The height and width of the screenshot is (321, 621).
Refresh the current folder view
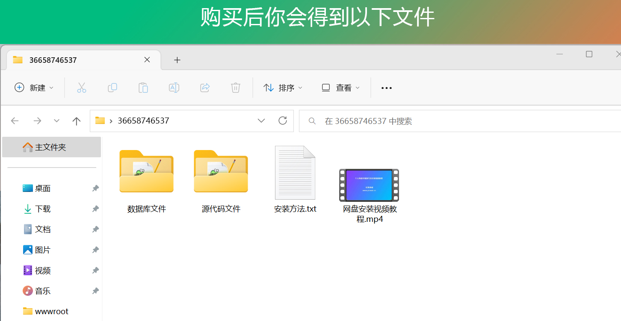[283, 121]
